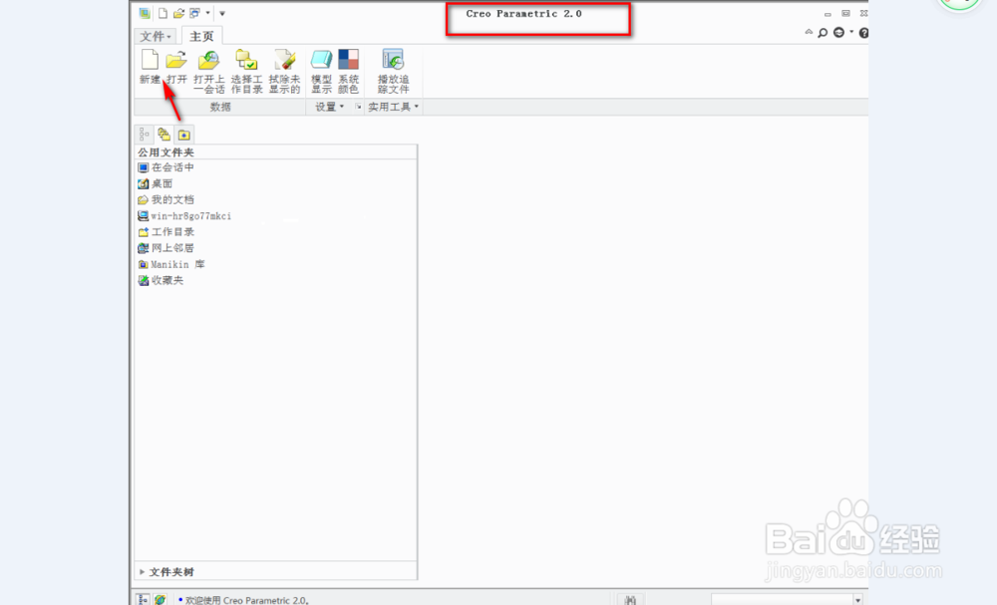Click the Creo application icon at top left
Screen dimensions: 997x605
[145, 13]
